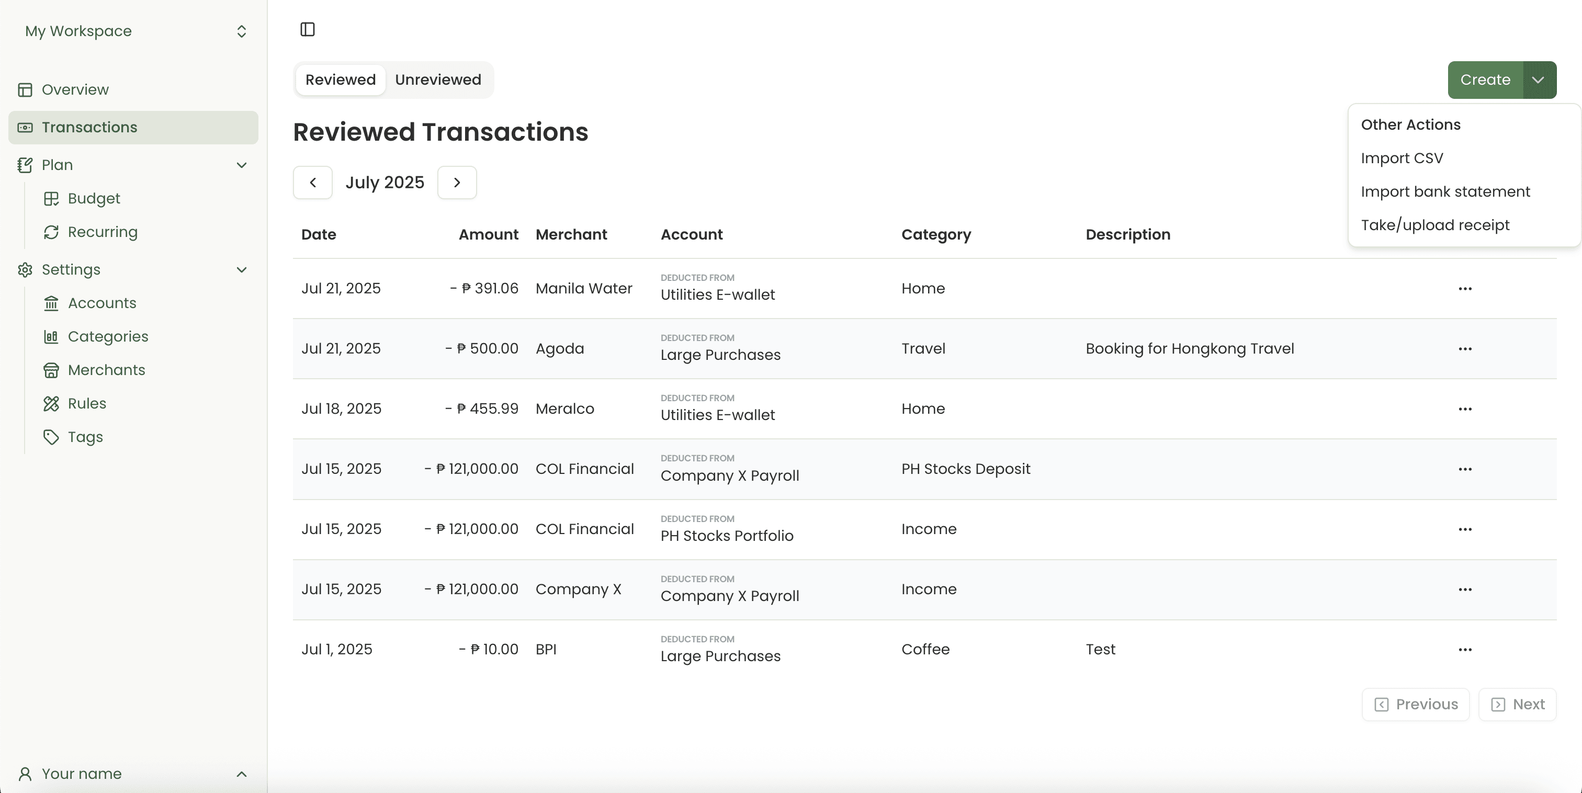Image resolution: width=1582 pixels, height=793 pixels.
Task: Click the Date column header
Action: (x=319, y=235)
